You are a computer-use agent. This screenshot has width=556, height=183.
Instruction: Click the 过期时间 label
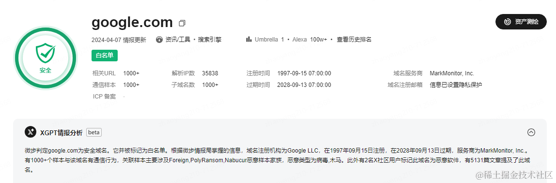[x=258, y=85]
